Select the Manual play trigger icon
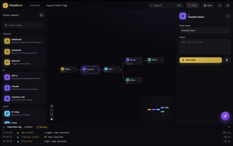This screenshot has height=146, width=233. [7, 62]
